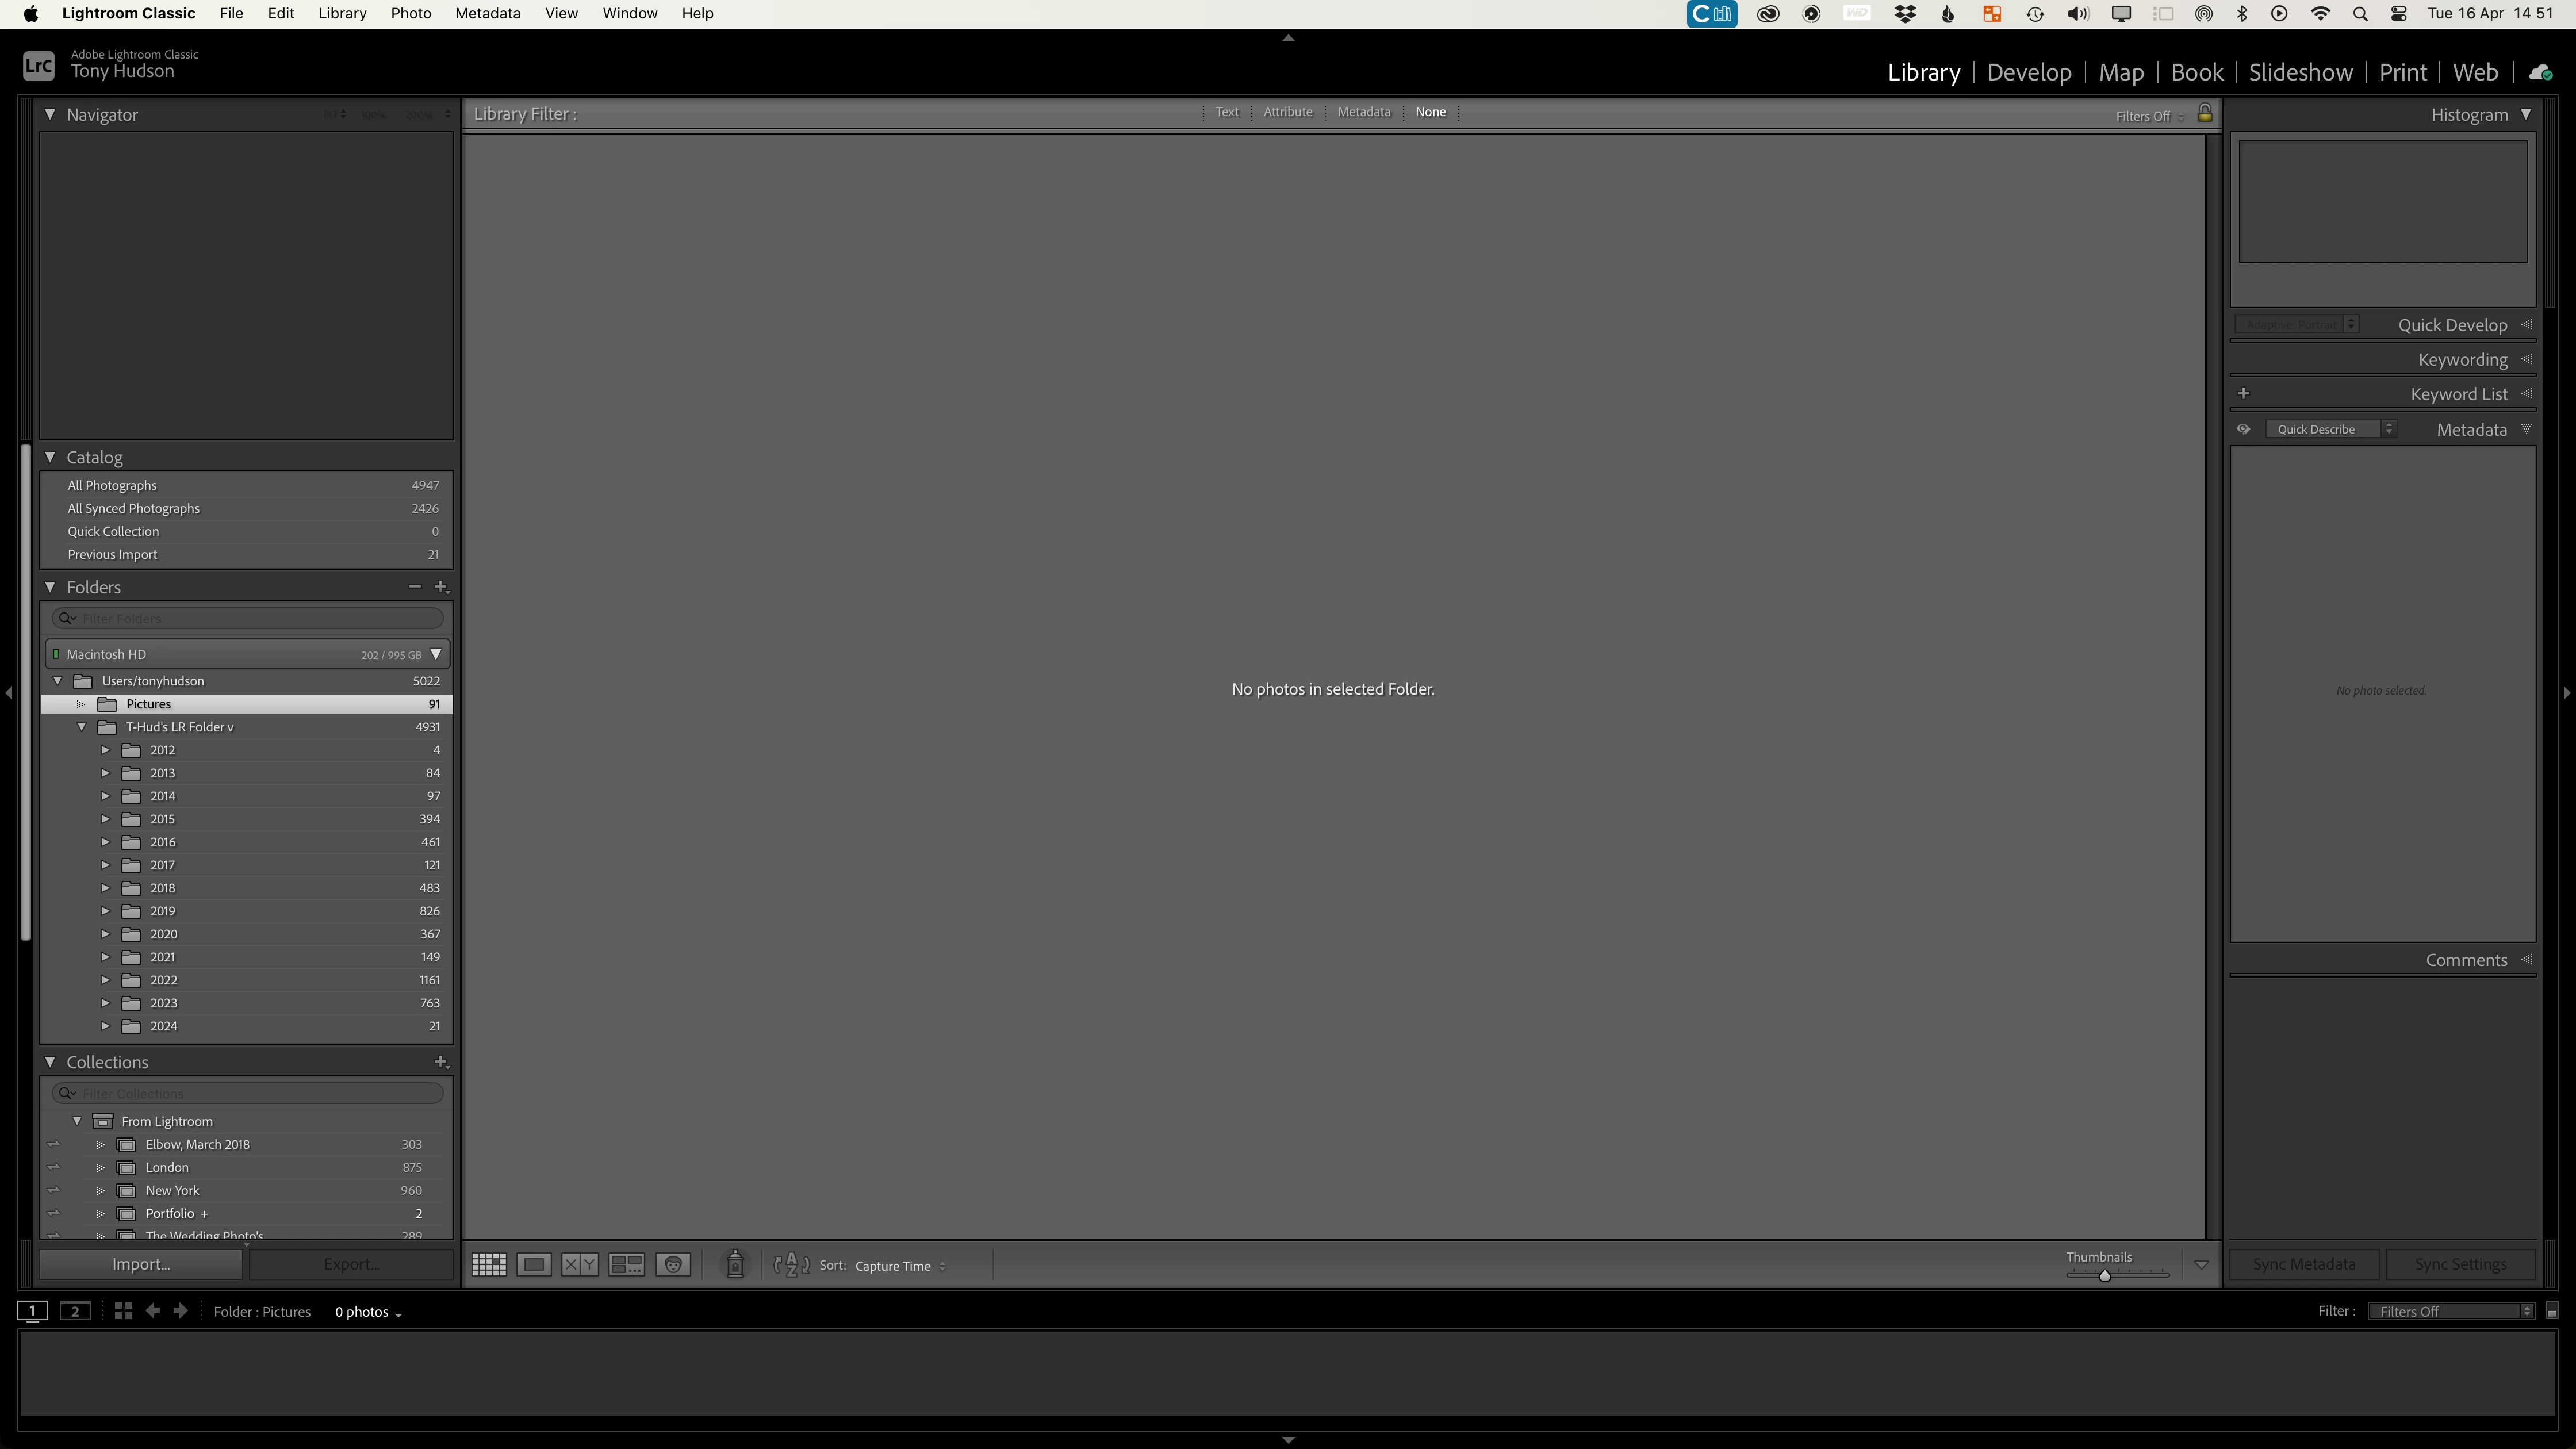The height and width of the screenshot is (1449, 2576).
Task: Open the Photo menu
Action: pos(410,13)
